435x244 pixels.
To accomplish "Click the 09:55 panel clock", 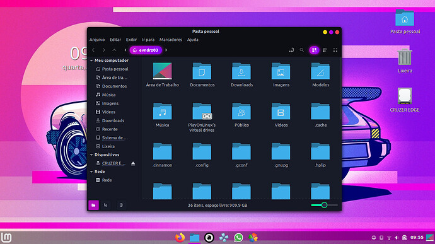I will click(417, 238).
